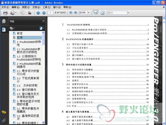Open the Comments panel icon
Image resolution: width=166 pixels, height=125 pixels.
(4, 112)
